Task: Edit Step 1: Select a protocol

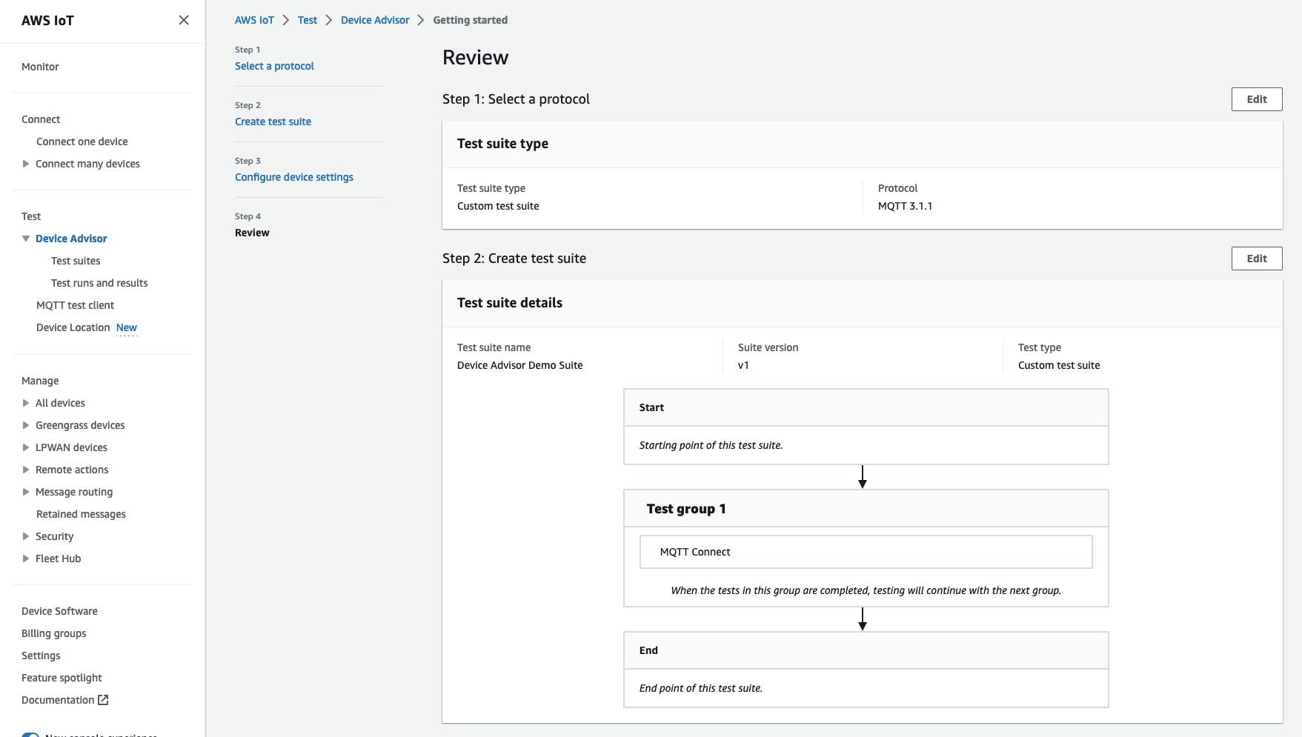Action: 1256,99
